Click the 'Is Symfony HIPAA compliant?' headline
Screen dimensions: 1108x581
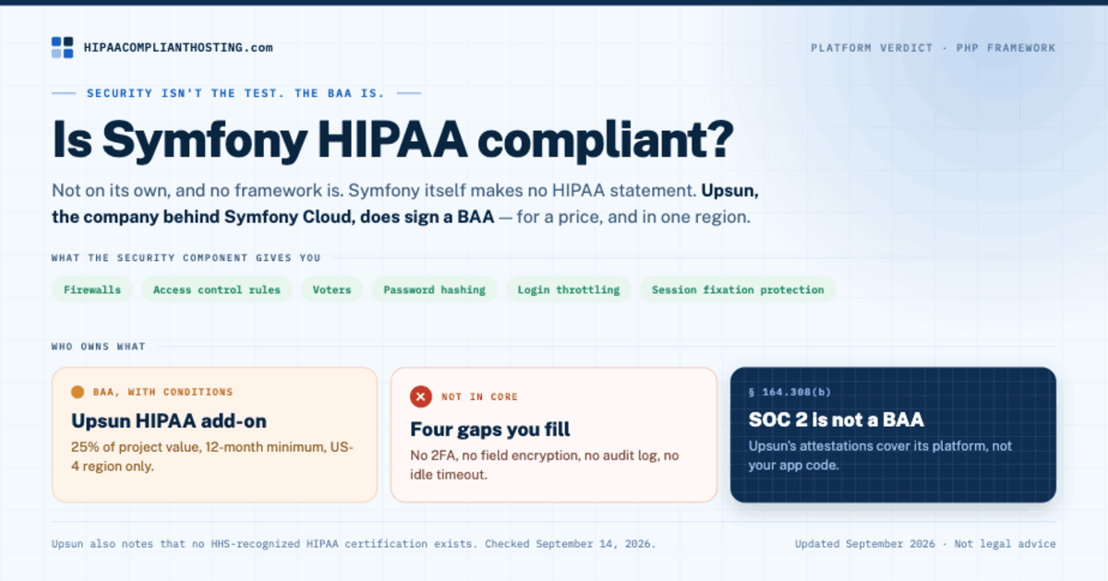tap(392, 139)
